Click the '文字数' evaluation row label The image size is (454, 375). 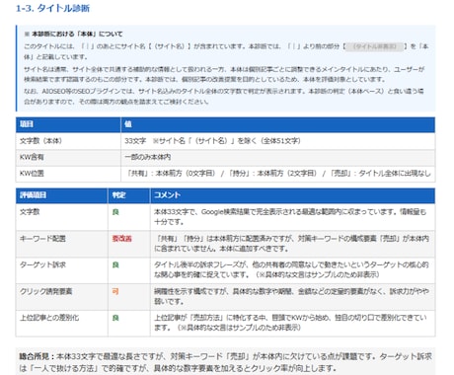coord(30,212)
